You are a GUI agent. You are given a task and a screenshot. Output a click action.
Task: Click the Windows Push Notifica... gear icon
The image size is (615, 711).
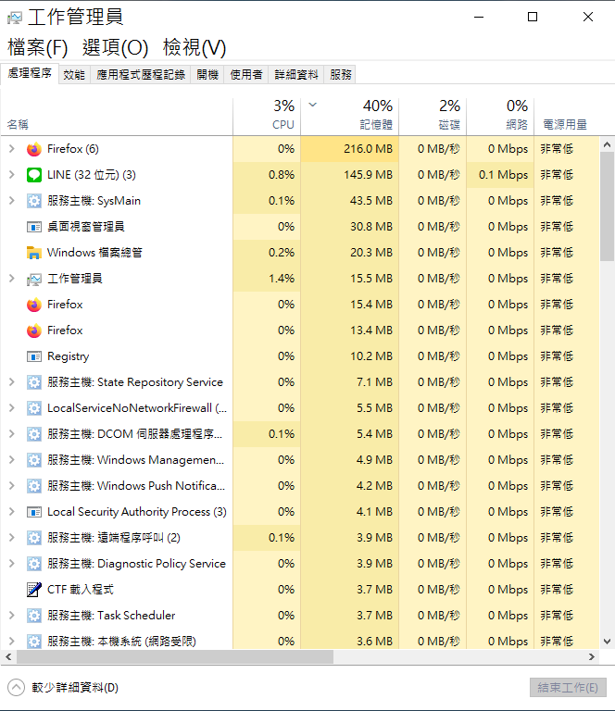(34, 486)
